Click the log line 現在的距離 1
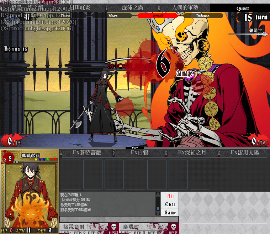The image size is (270, 234). tap(71, 195)
